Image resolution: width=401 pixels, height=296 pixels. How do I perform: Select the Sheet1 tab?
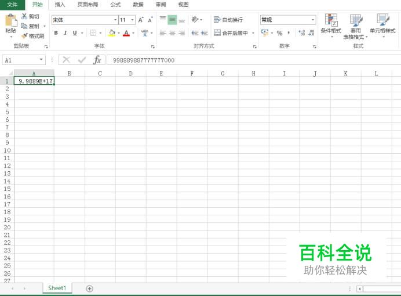(57, 288)
